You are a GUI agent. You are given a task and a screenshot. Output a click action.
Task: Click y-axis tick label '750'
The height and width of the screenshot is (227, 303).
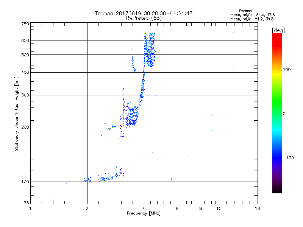coord(25,24)
